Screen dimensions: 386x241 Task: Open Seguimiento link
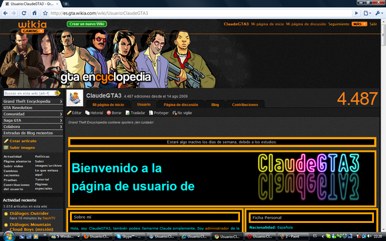coord(339,24)
